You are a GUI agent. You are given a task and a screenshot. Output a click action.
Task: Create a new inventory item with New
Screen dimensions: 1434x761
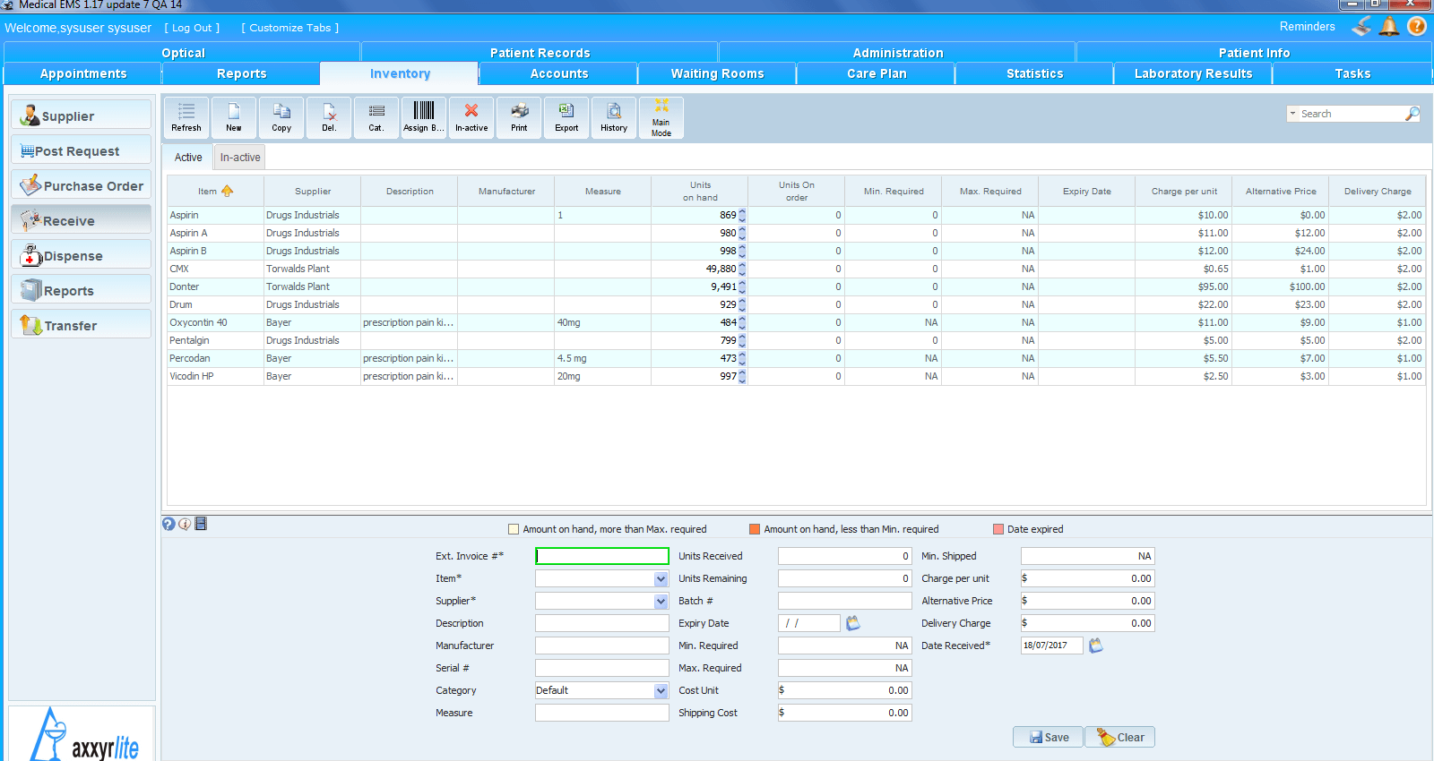[234, 117]
